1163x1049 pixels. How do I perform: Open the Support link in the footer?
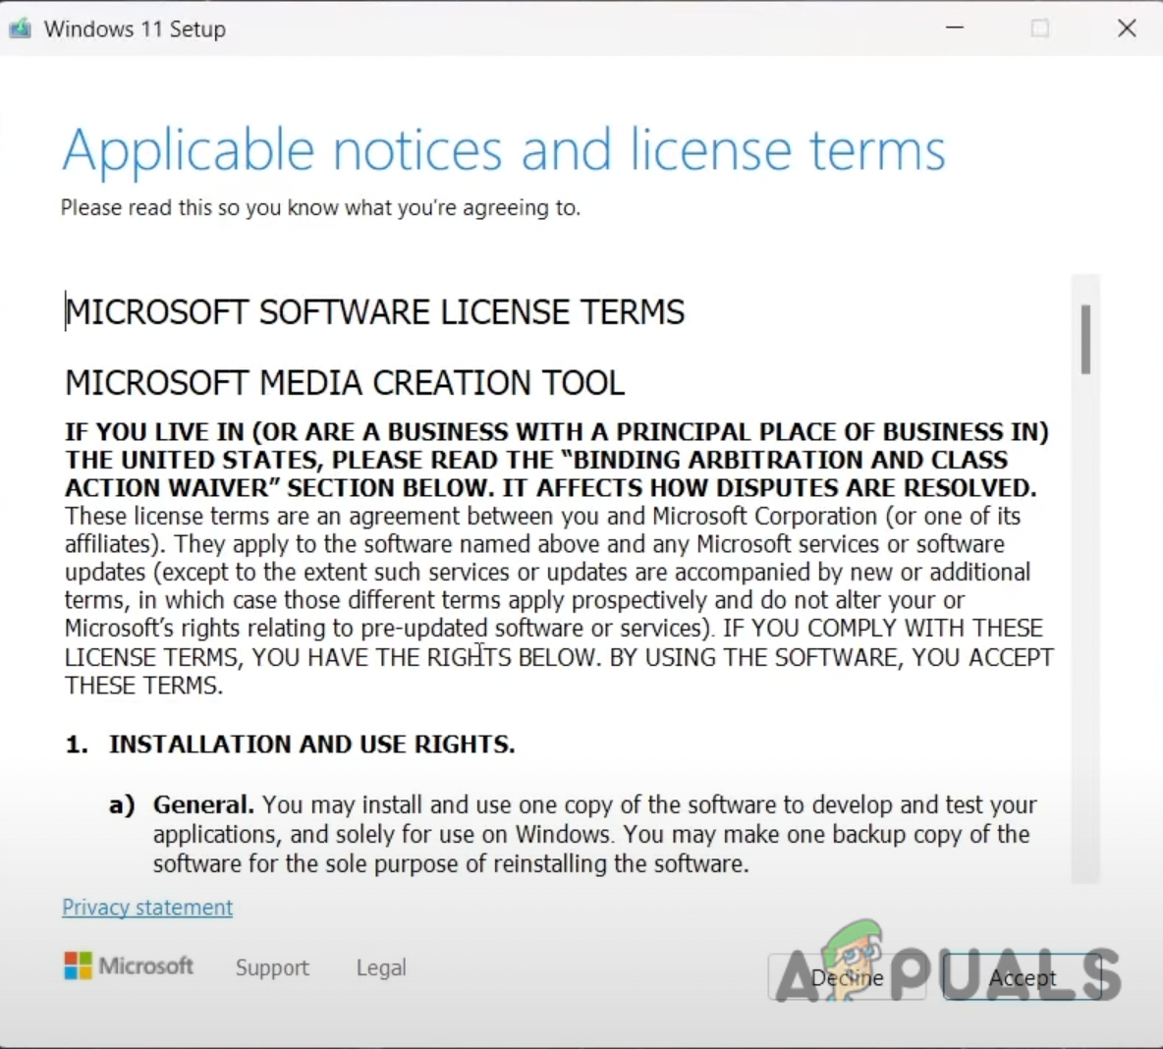272,967
